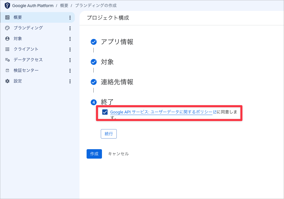
Task: Click the 終了 step heading
Action: [107, 102]
